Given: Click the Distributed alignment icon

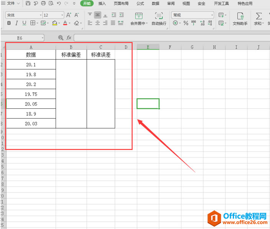Looking at the screenshot, I should [120, 23].
